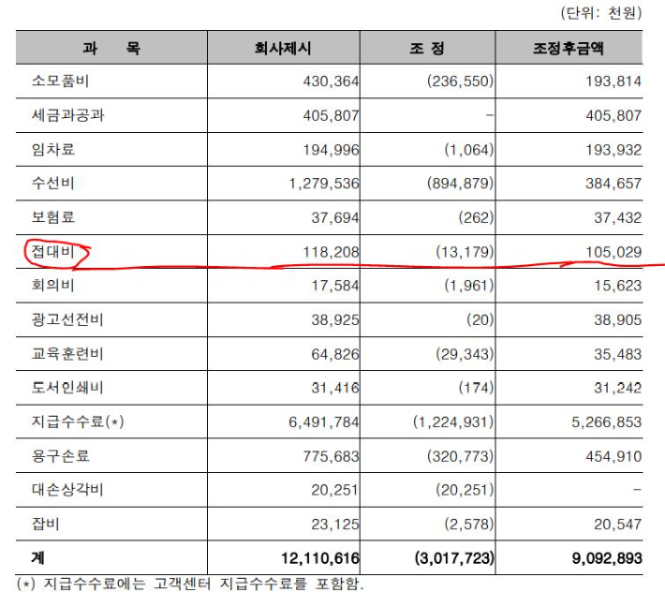
Task: Select the value 5,266,853
Action: 607,422
